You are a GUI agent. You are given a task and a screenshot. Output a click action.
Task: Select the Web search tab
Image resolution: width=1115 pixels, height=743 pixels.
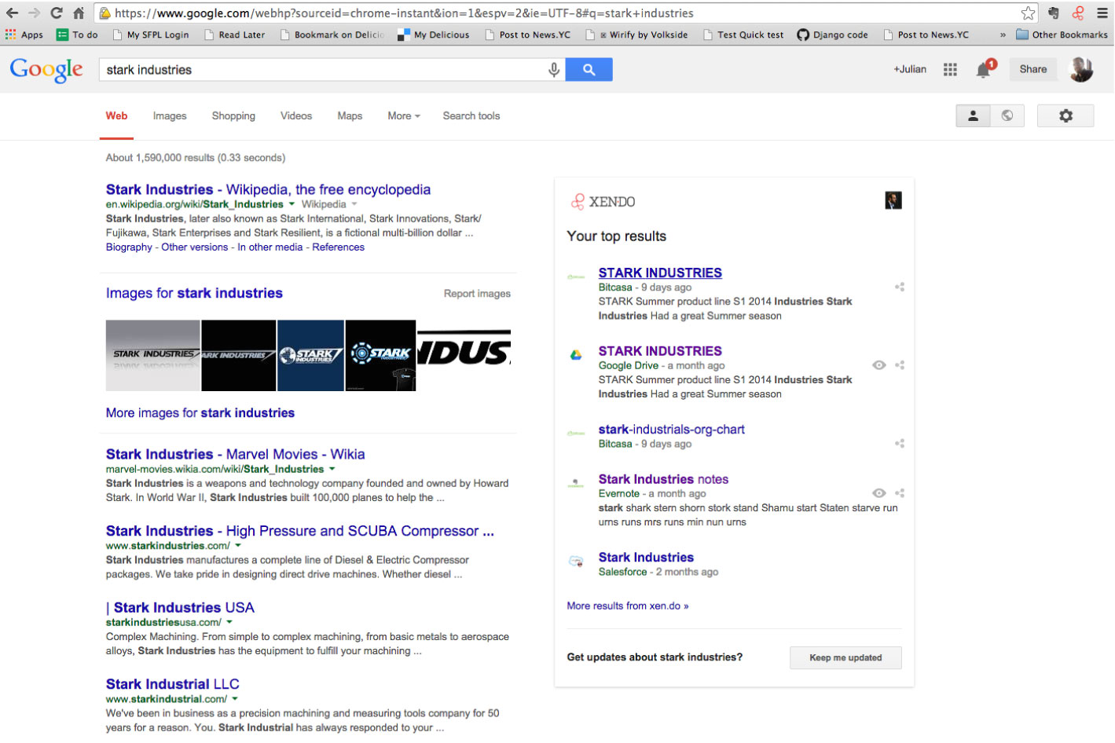[116, 115]
